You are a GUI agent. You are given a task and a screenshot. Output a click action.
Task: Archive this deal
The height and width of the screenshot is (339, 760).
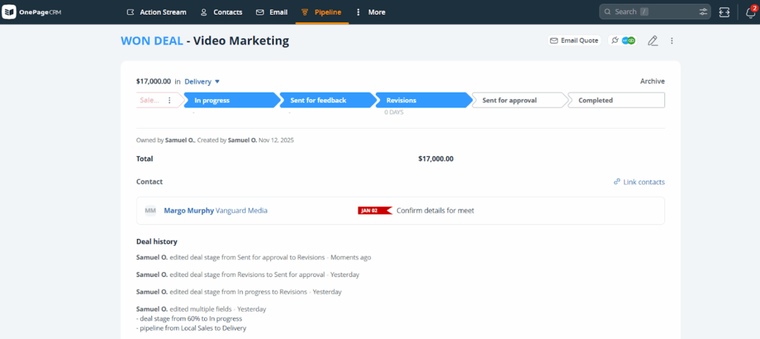[x=652, y=81]
